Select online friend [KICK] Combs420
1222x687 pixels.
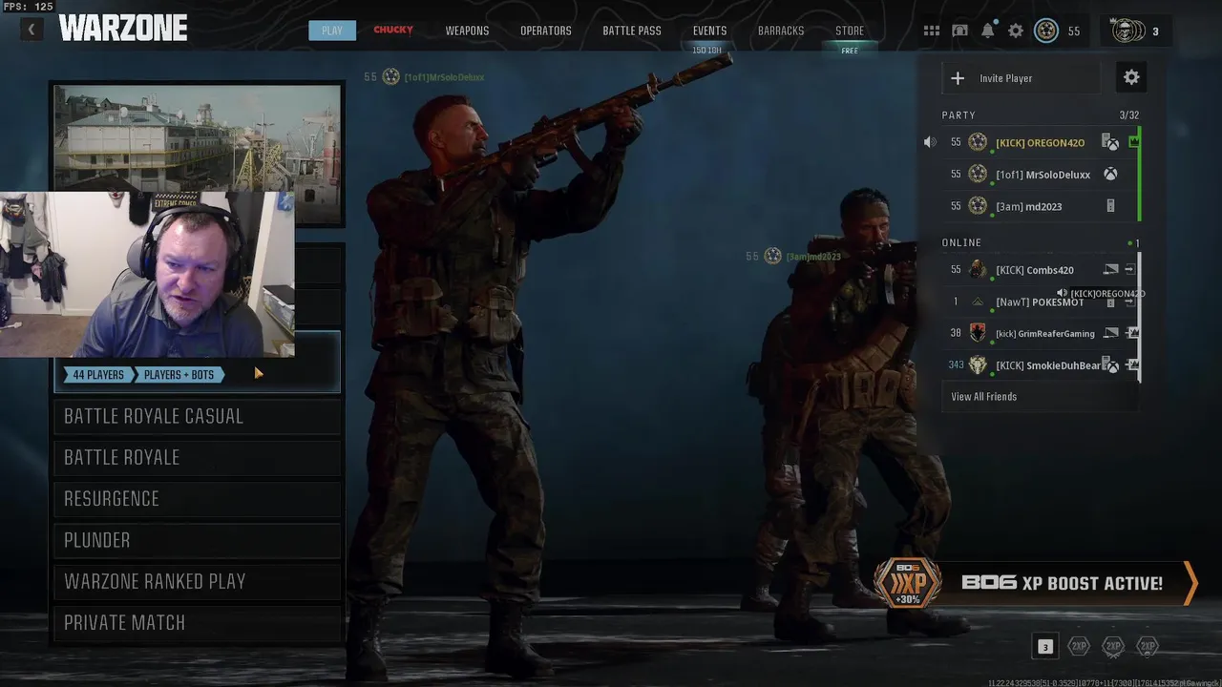[x=1039, y=270]
